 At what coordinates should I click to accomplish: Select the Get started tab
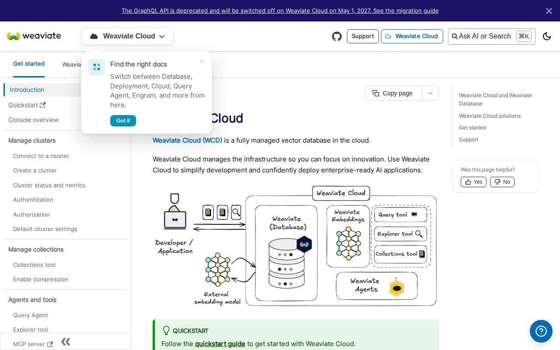coord(29,64)
